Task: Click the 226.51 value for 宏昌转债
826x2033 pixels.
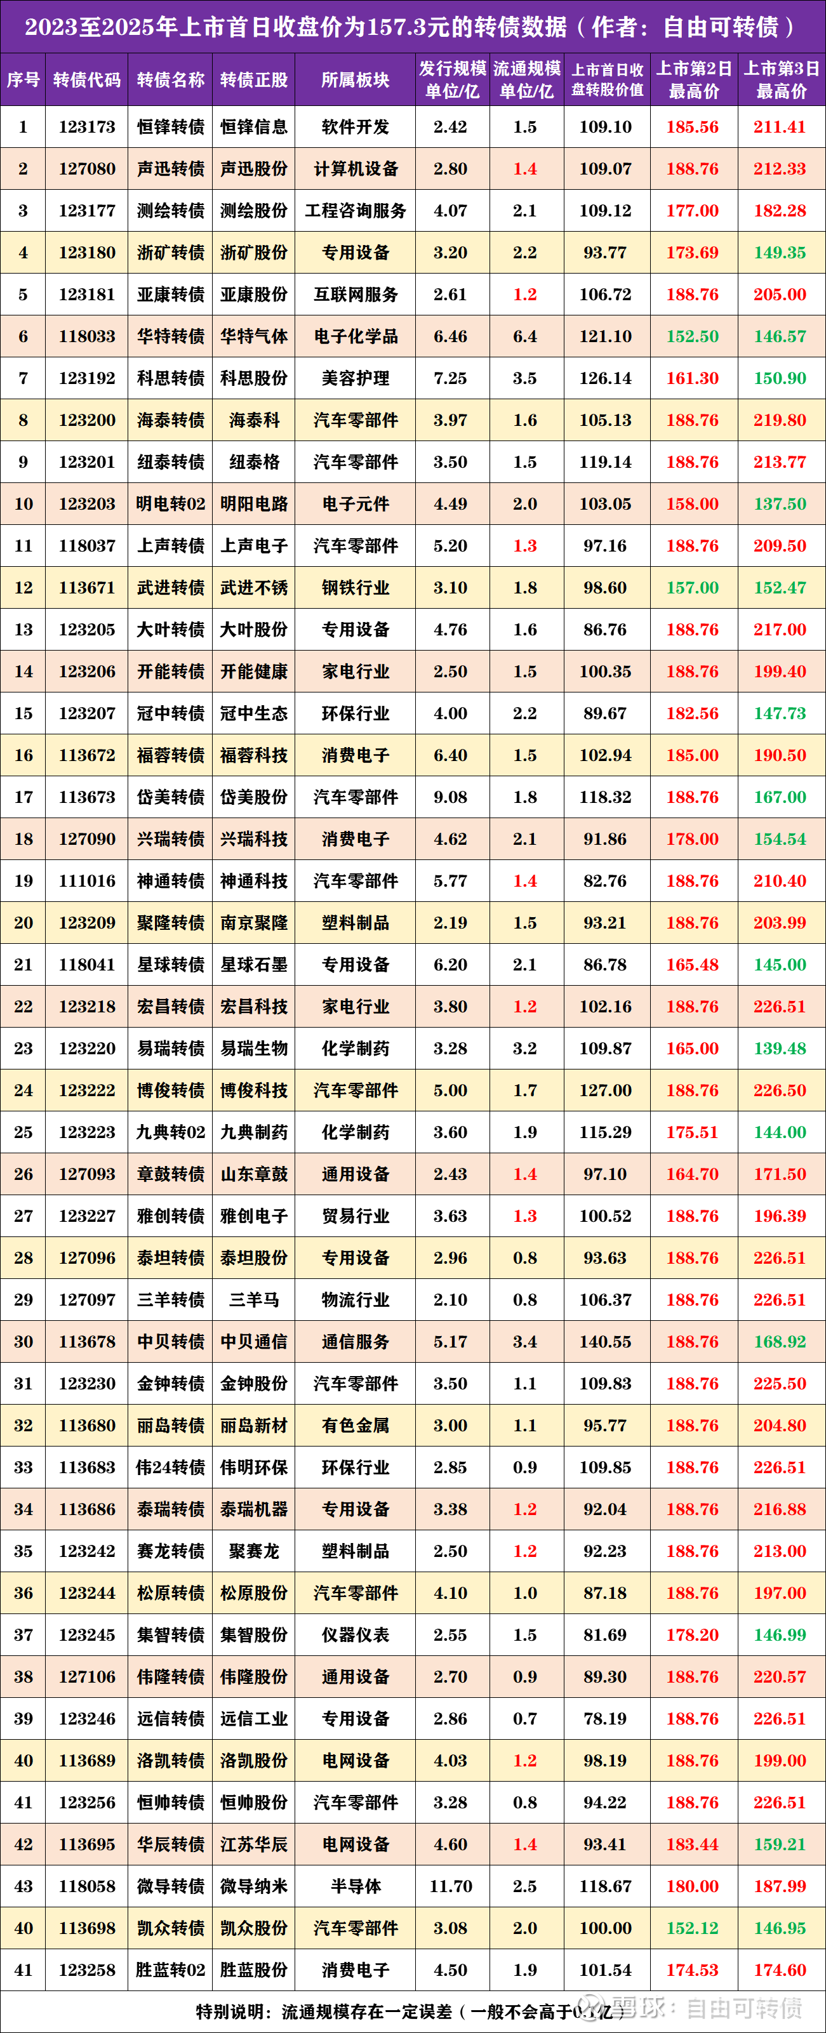Action: pos(780,1006)
